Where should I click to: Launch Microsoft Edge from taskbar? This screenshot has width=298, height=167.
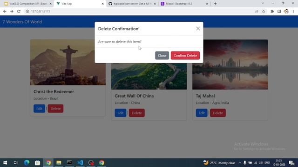pyautogui.click(x=27, y=163)
